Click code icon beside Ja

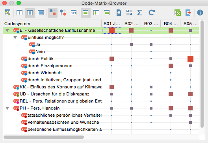coord(32,45)
